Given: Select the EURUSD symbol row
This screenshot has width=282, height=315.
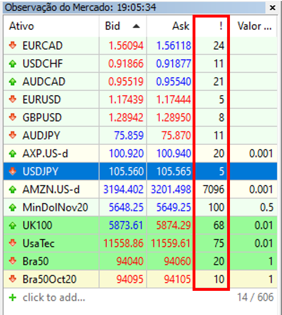Looking at the screenshot, I should pos(141,99).
